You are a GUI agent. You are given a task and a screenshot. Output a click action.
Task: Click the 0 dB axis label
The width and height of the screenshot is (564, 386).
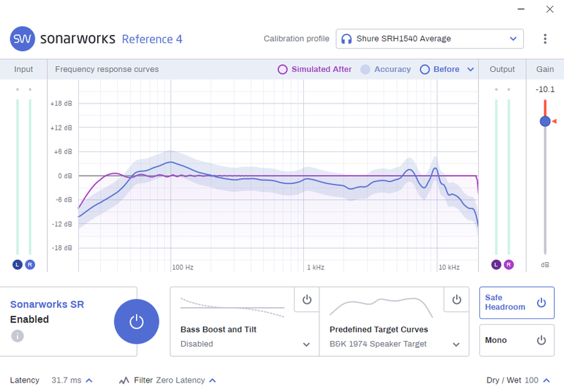pyautogui.click(x=65, y=176)
